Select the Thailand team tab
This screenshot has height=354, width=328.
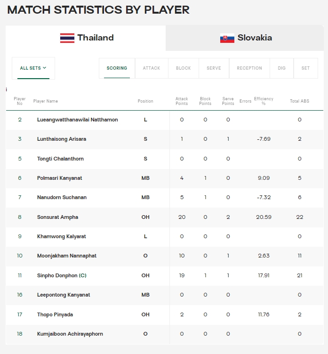click(86, 38)
